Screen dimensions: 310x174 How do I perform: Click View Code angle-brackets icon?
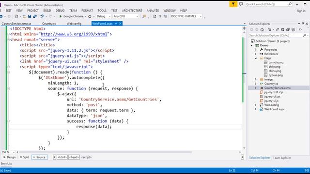tap(300, 29)
